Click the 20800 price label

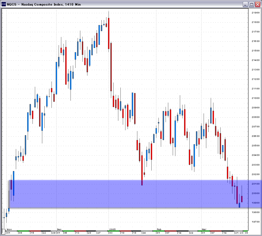pyautogui.click(x=256, y=117)
